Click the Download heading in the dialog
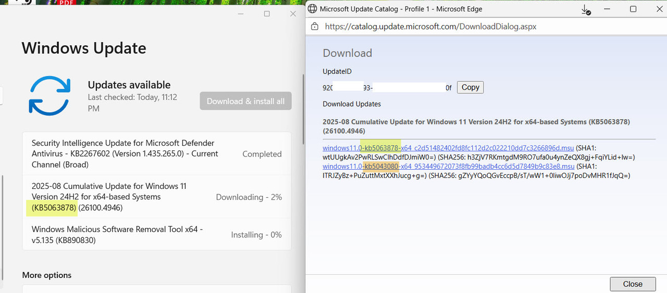Viewport: 667px width, 293px height. tap(348, 53)
